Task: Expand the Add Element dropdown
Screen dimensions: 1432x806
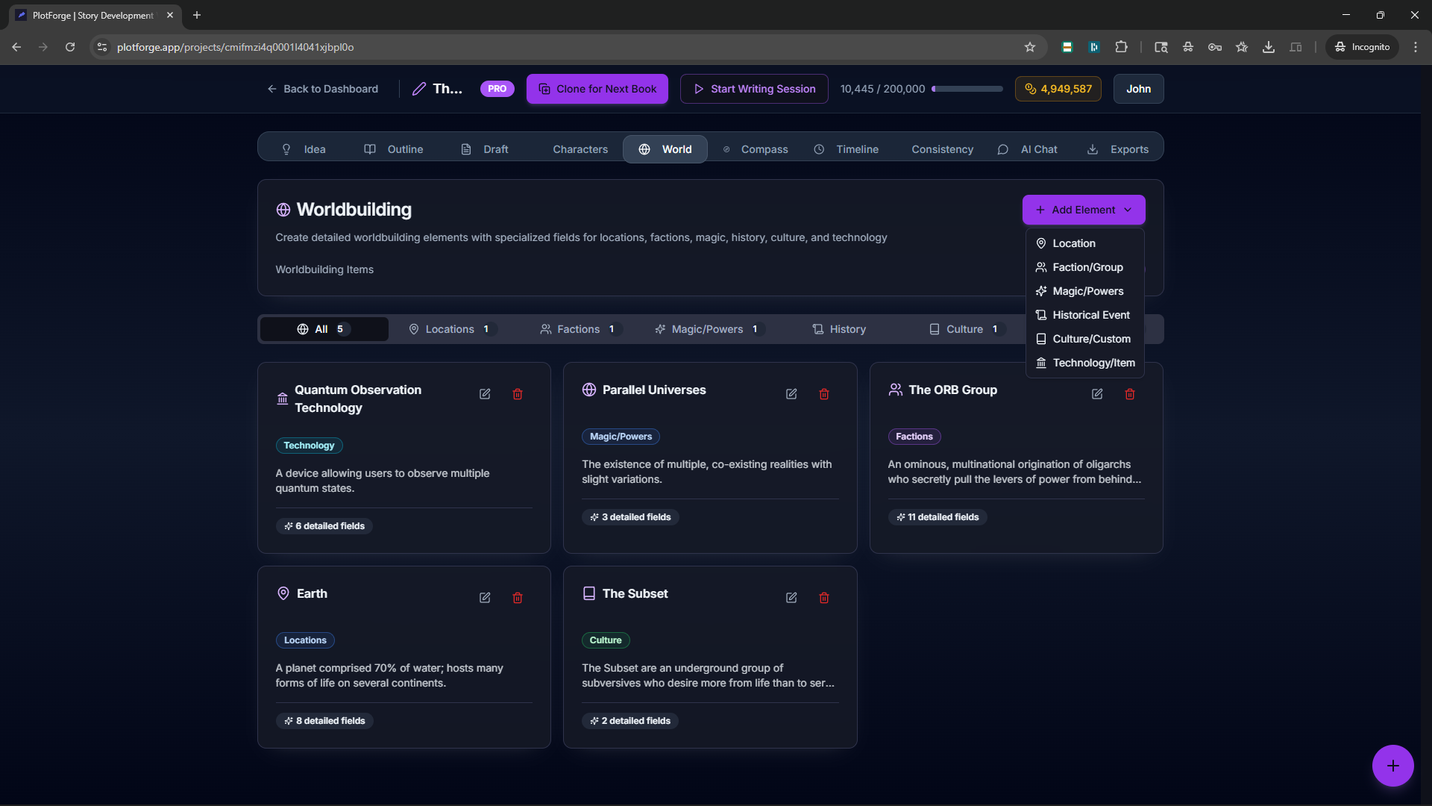Action: pyautogui.click(x=1084, y=210)
